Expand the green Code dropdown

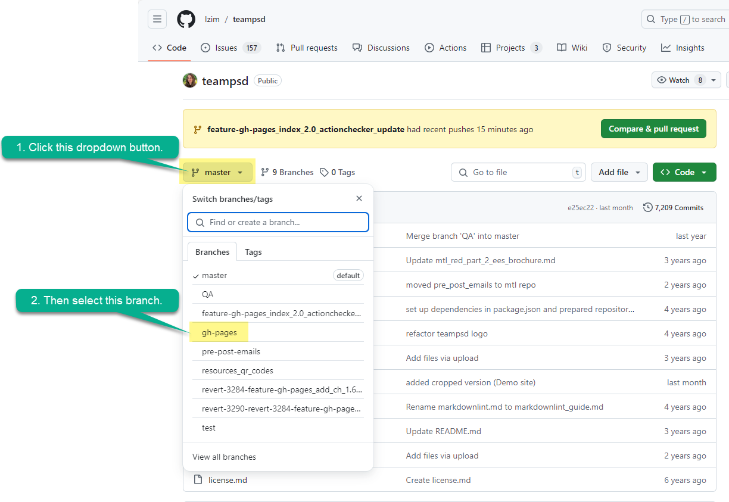(x=684, y=172)
